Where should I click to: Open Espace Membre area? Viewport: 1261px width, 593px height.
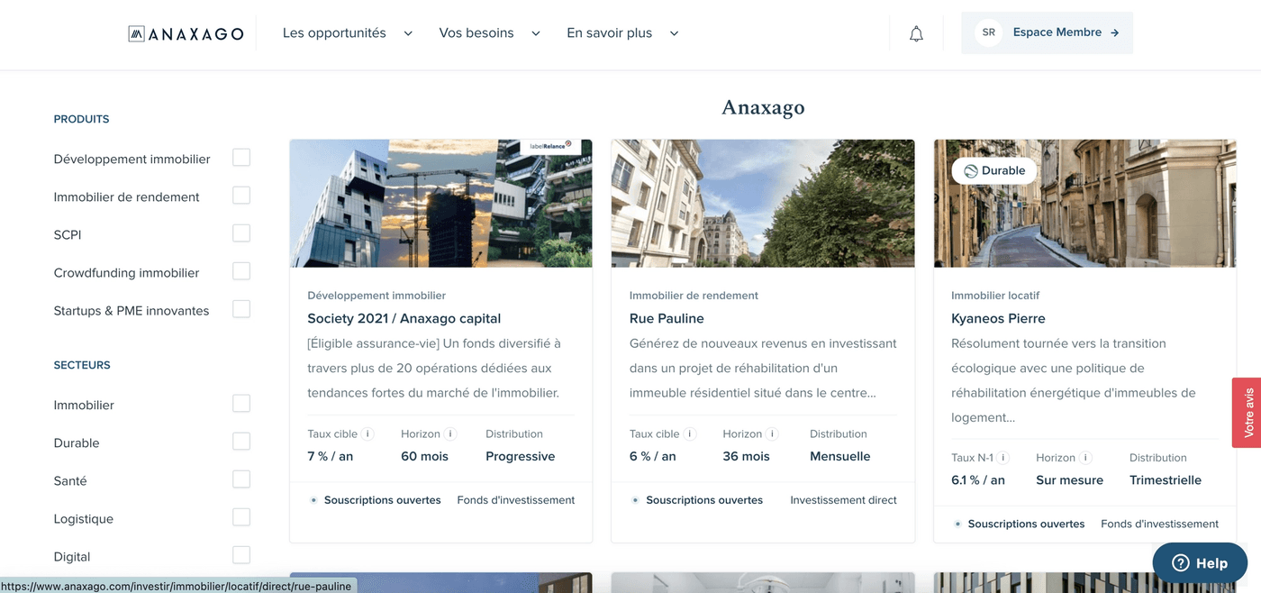1047,32
